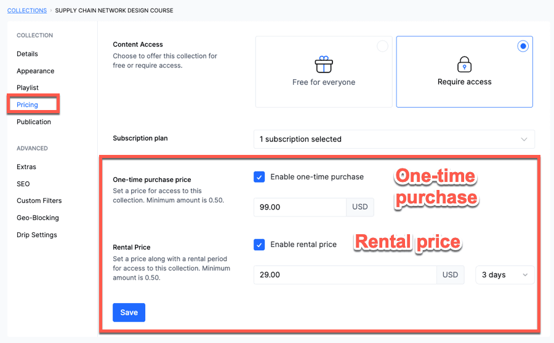Navigate to SEO settings

tap(23, 184)
